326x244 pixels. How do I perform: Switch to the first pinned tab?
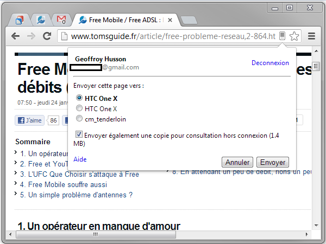click(x=20, y=20)
